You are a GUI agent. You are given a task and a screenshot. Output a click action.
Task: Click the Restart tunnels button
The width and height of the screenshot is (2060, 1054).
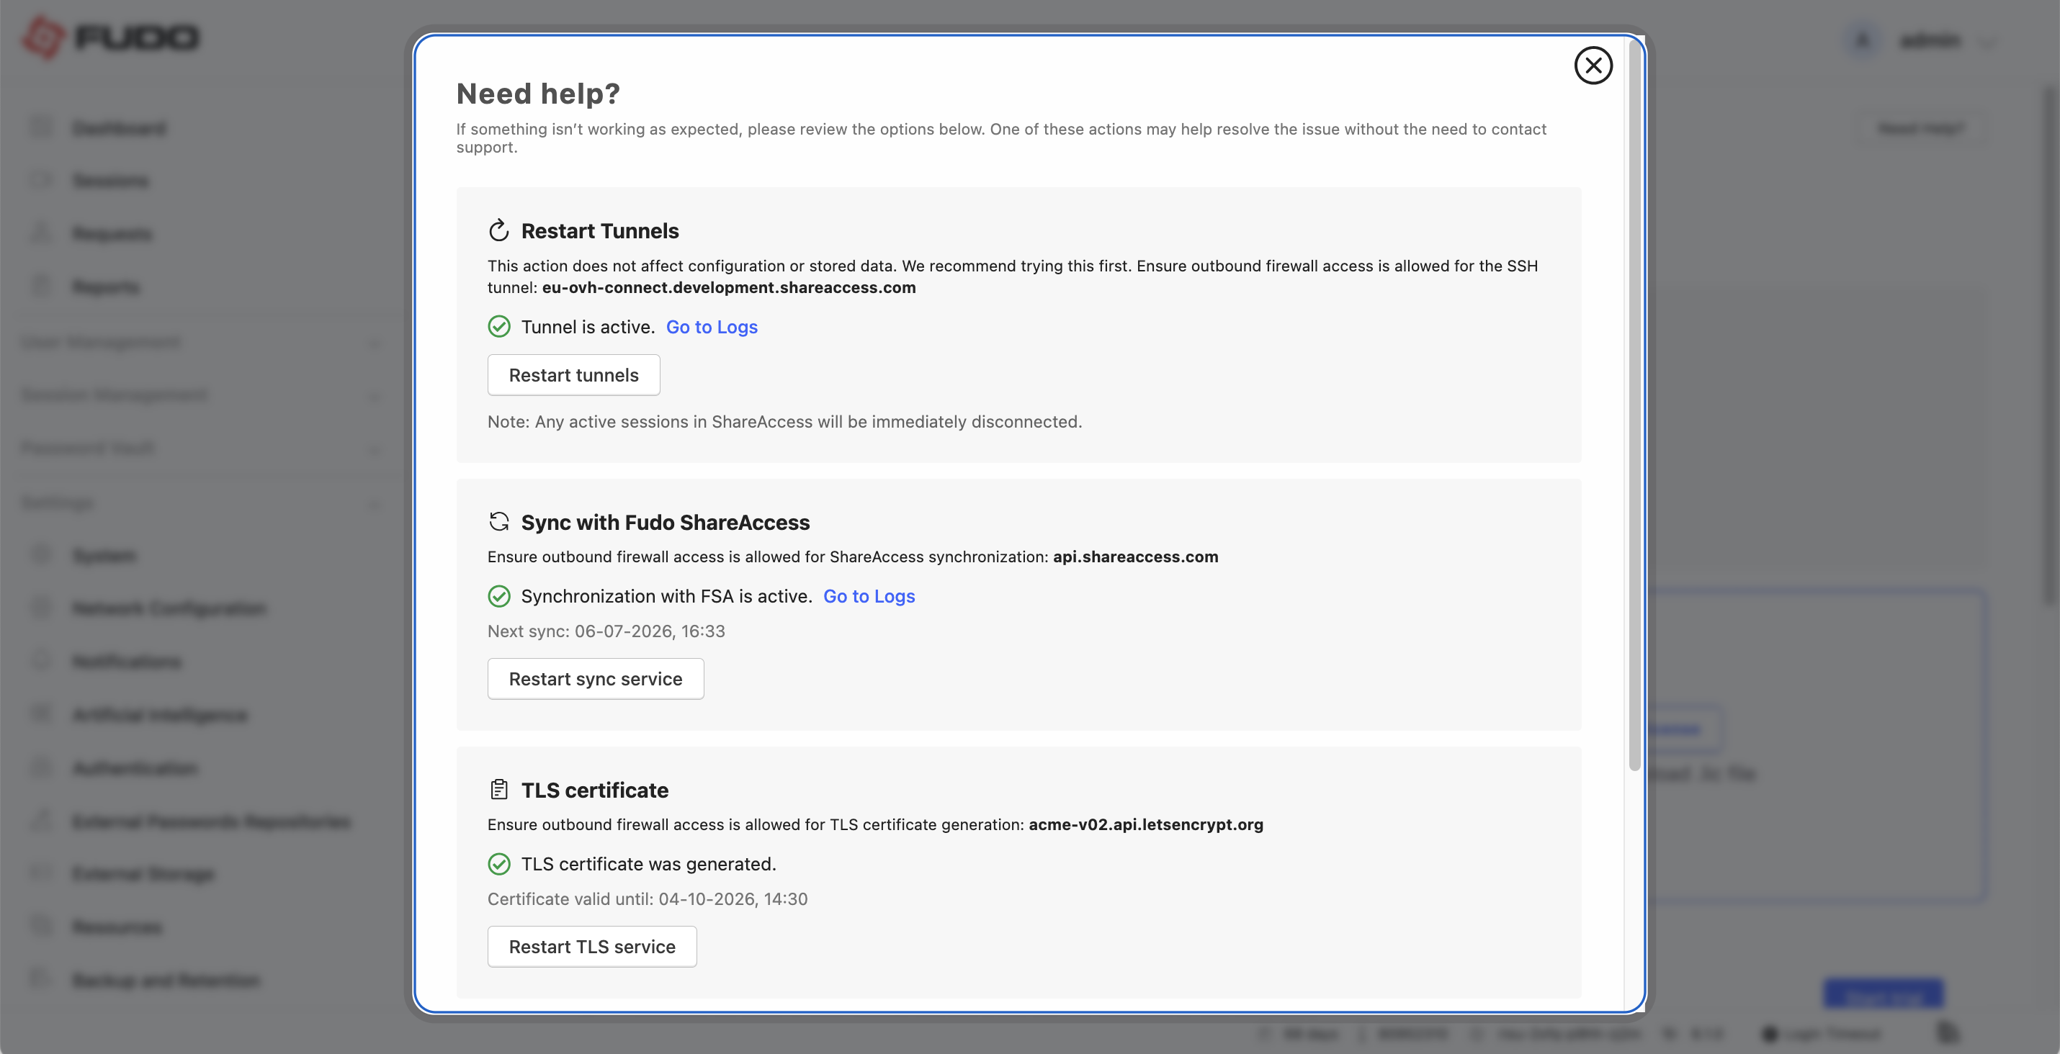point(573,375)
